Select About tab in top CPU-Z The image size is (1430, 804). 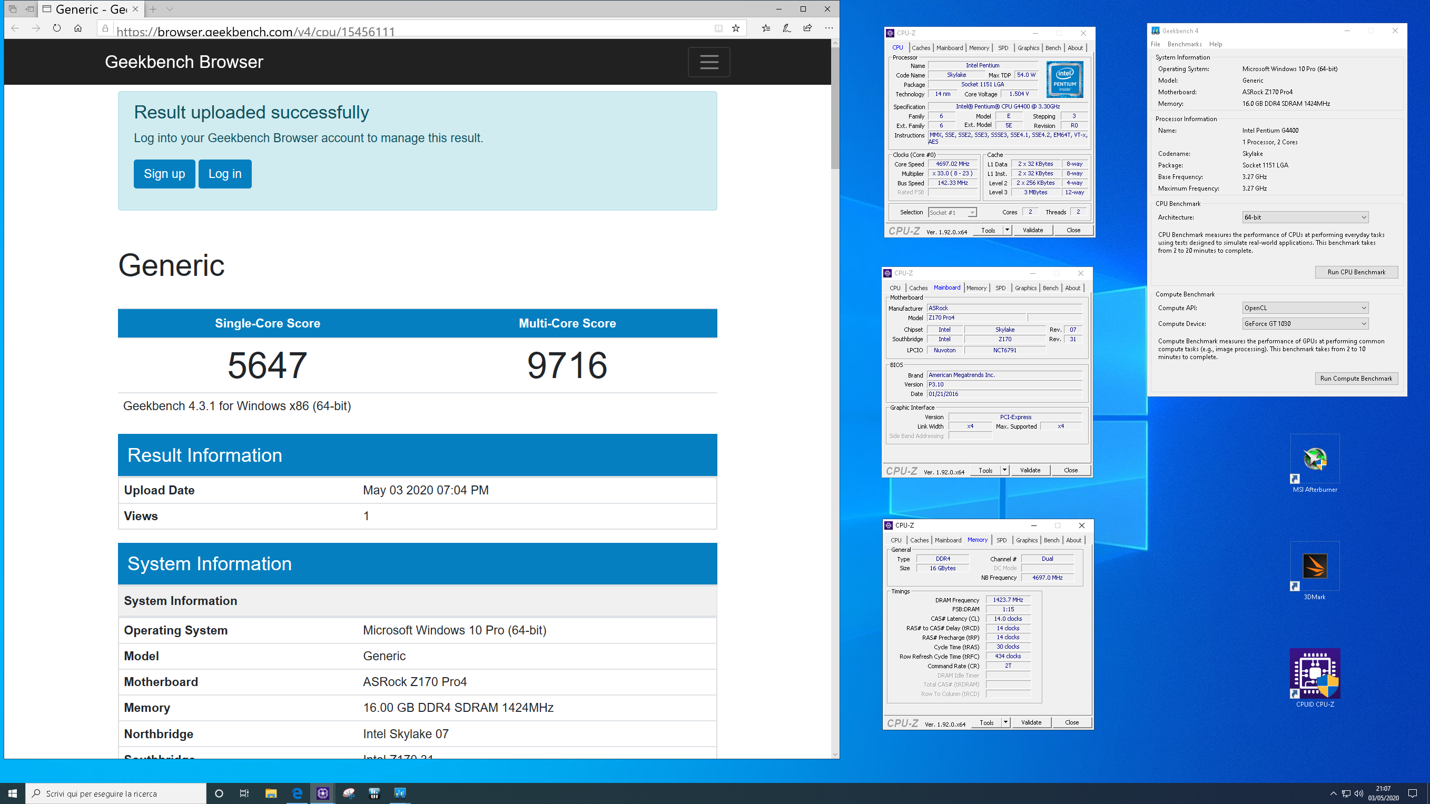tap(1076, 48)
